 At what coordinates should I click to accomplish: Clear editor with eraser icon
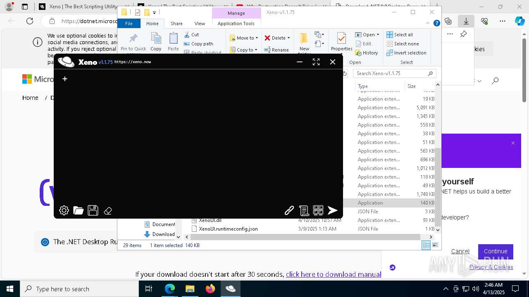pyautogui.click(x=108, y=211)
